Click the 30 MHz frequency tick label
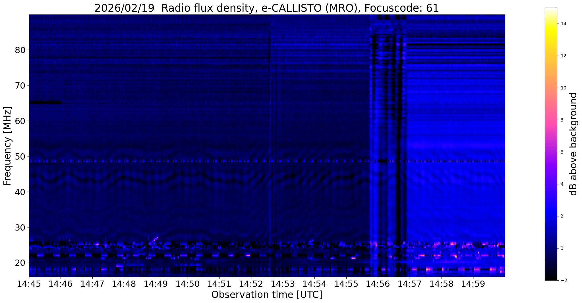The width and height of the screenshot is (582, 303). coord(20,227)
